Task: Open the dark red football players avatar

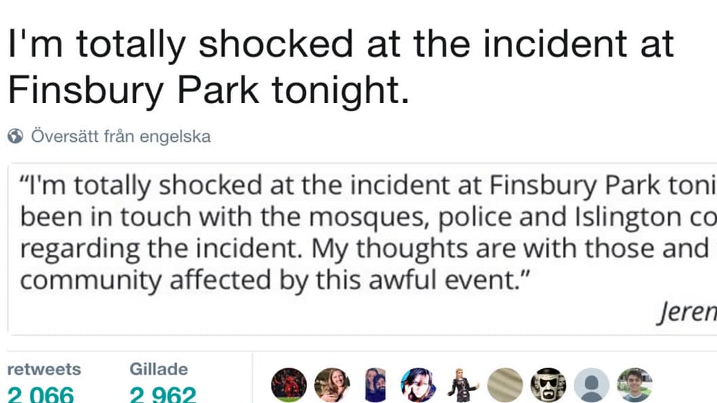Action: click(x=289, y=385)
